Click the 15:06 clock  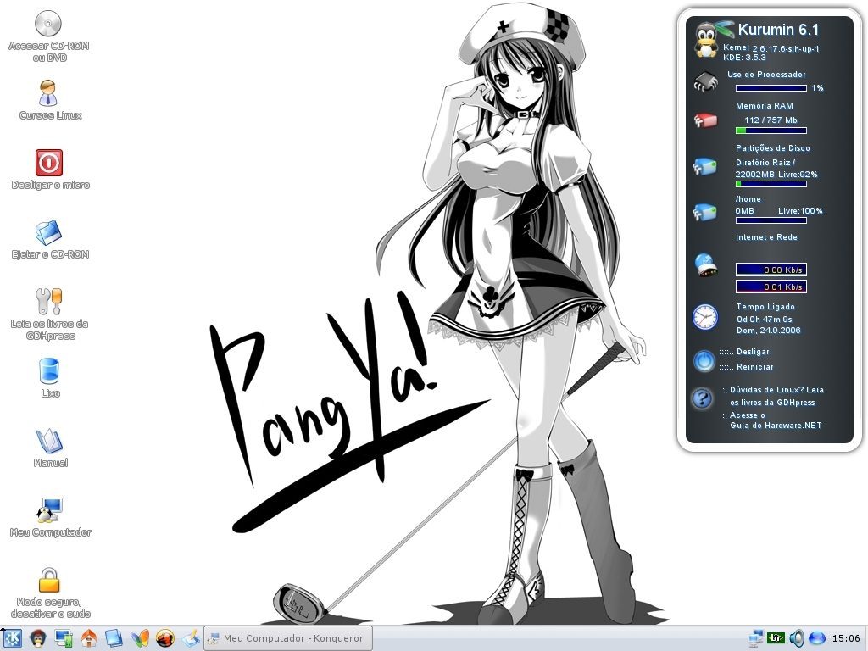846,638
